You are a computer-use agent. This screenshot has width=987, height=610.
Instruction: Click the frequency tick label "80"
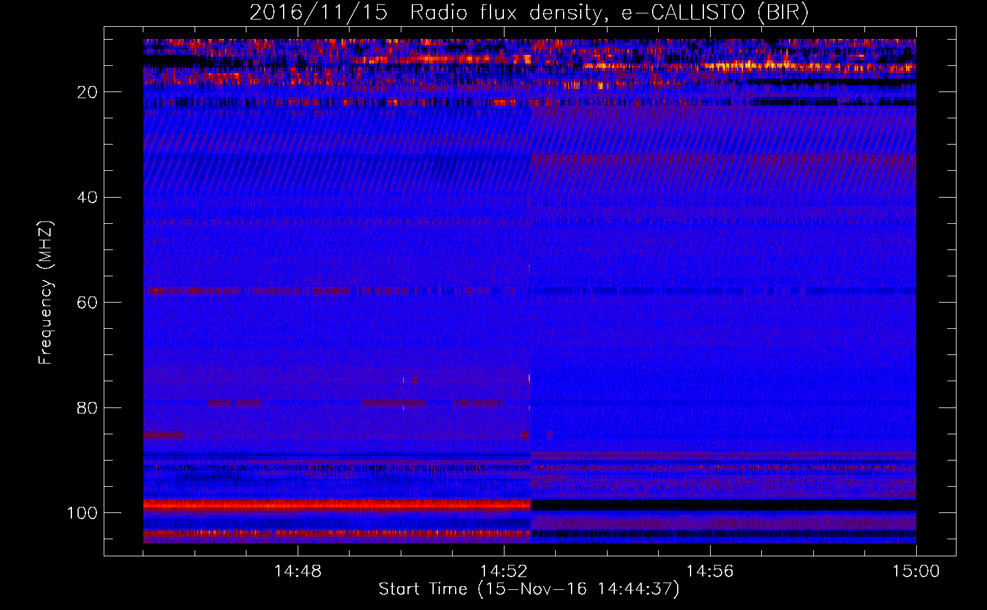(x=87, y=408)
